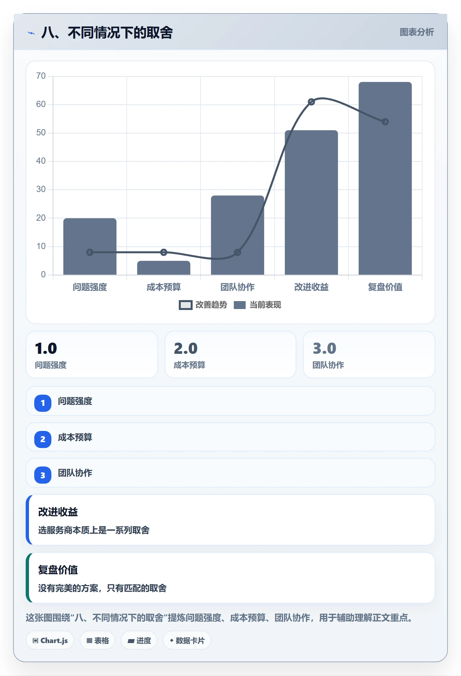Toggle the 改善趋势 legend item
The width and height of the screenshot is (461, 676).
tap(203, 305)
